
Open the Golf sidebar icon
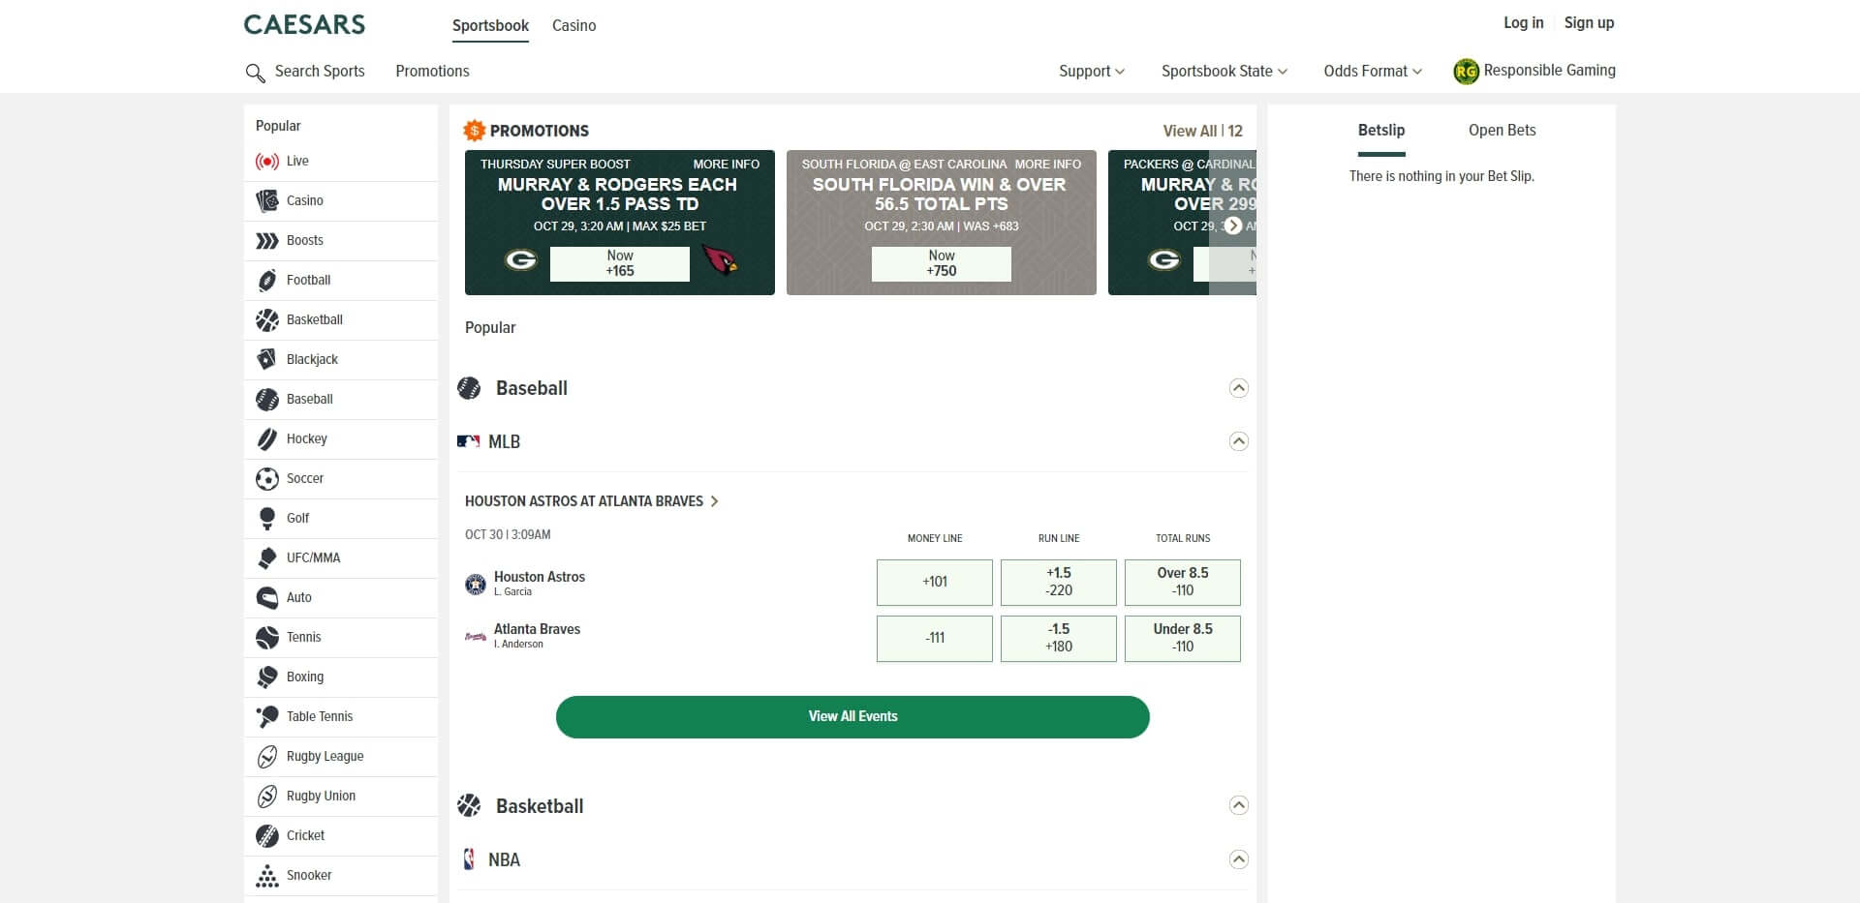(x=266, y=519)
